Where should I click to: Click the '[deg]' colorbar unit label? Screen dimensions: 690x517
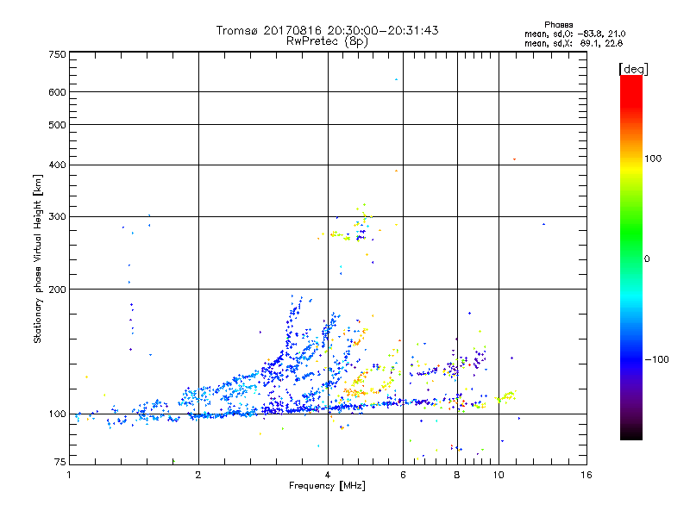point(633,69)
